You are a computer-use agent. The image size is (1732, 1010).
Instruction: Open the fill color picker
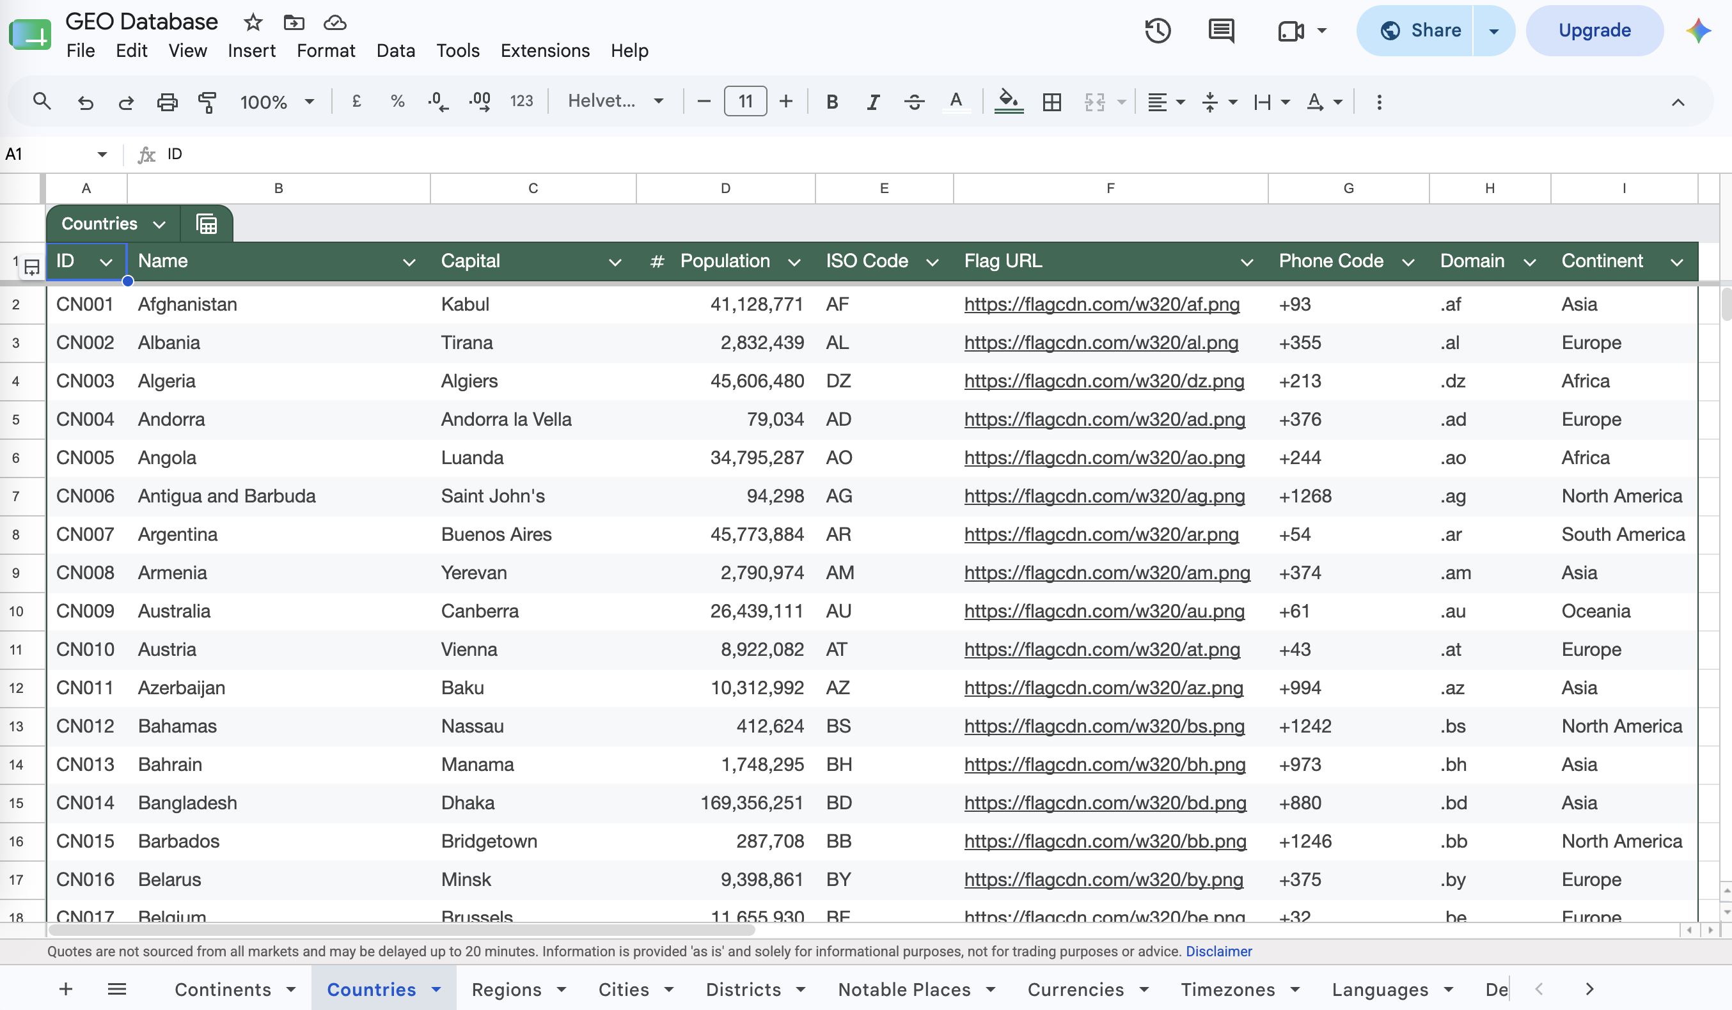(1008, 102)
